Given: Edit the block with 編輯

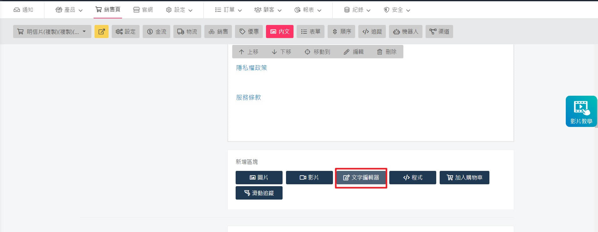Looking at the screenshot, I should (x=354, y=52).
